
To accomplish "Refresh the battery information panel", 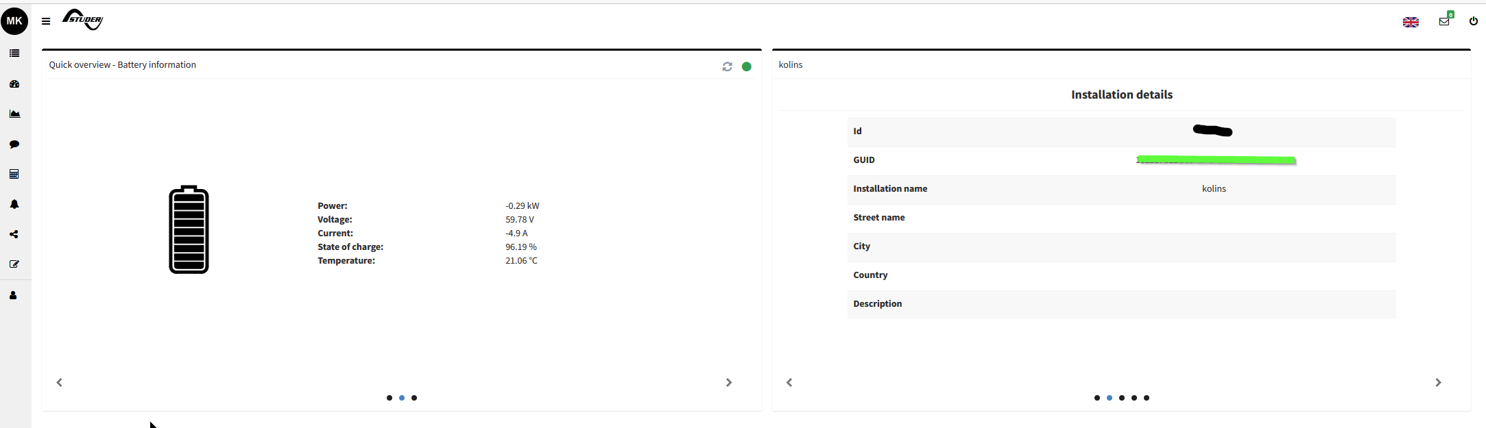I will click(727, 66).
